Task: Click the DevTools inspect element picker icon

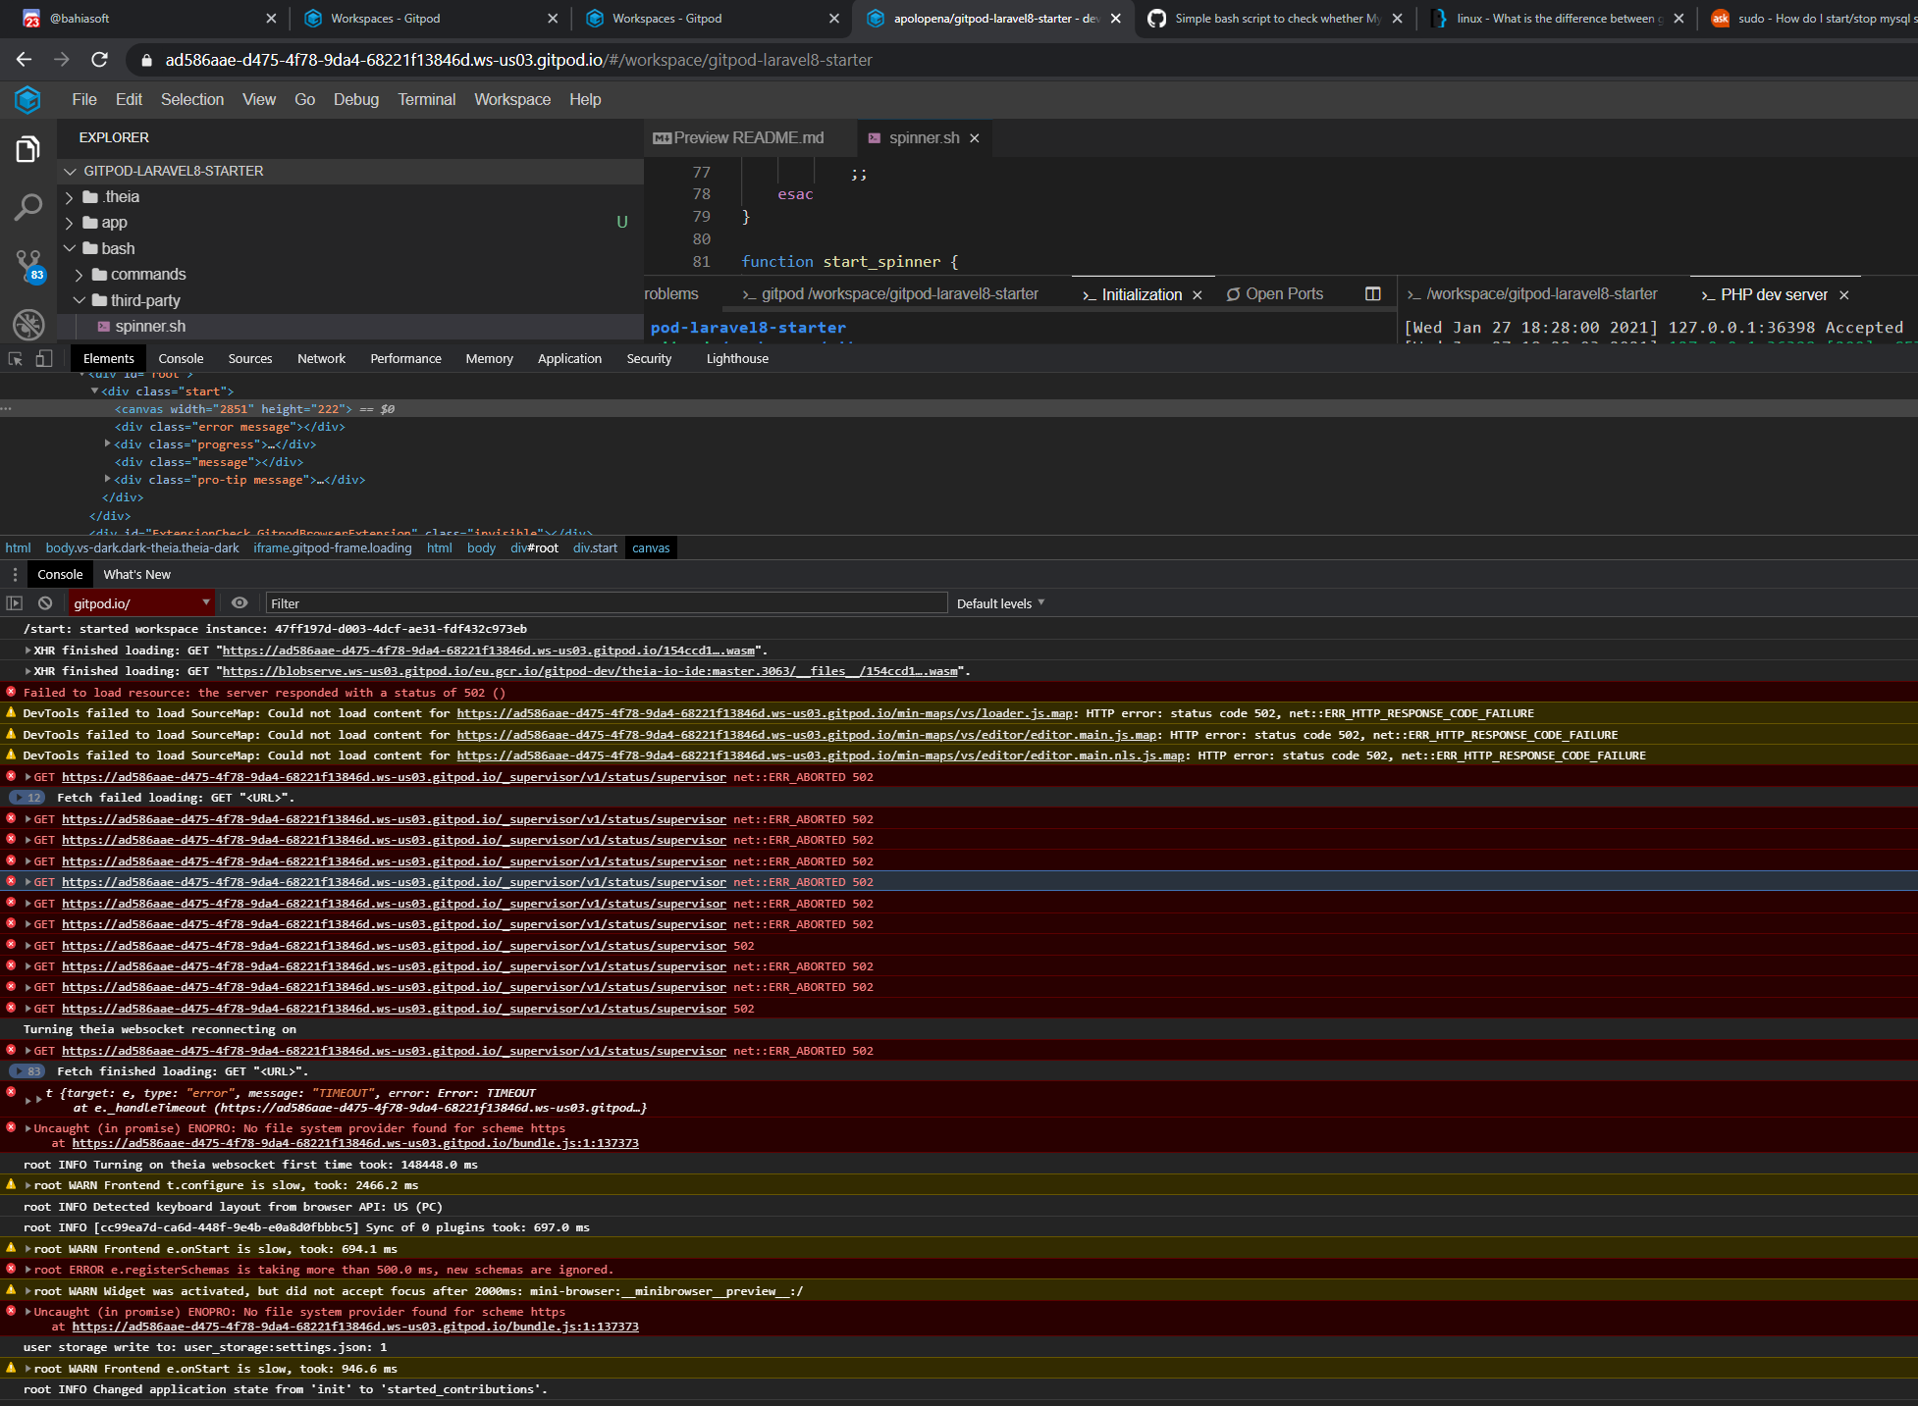Action: (x=16, y=358)
